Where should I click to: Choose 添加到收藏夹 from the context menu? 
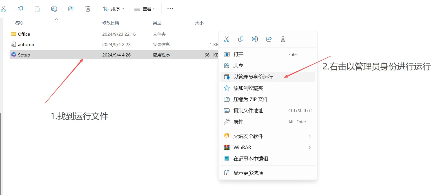(268, 88)
